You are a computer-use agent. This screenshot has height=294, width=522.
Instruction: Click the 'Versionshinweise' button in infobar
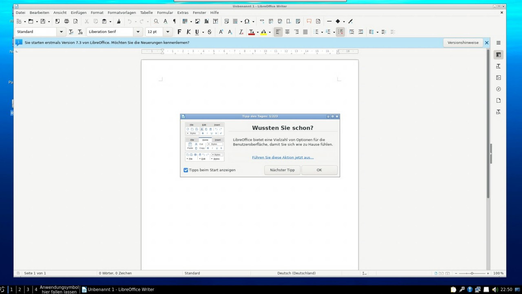463,42
